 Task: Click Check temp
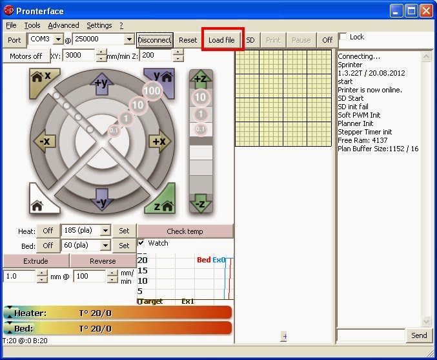pos(185,231)
